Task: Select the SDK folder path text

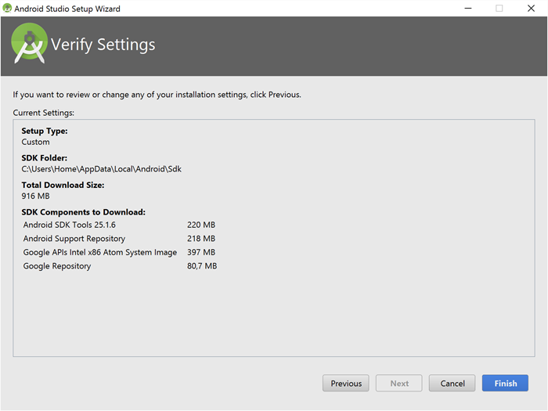Action: (x=101, y=169)
